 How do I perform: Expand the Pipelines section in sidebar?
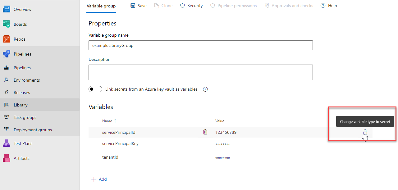pyautogui.click(x=22, y=54)
